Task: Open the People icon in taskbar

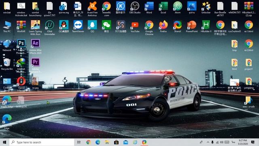Action: point(201,142)
